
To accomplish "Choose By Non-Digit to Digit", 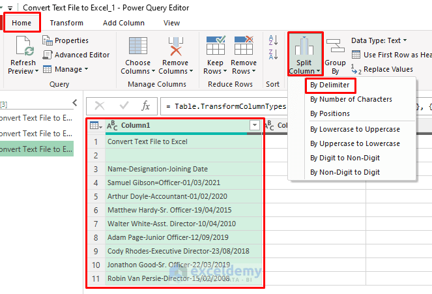I will point(345,172).
